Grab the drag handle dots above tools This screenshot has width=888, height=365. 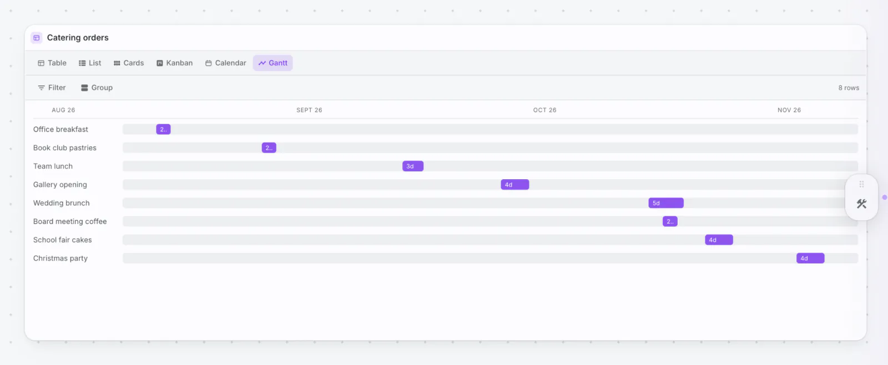(x=861, y=184)
